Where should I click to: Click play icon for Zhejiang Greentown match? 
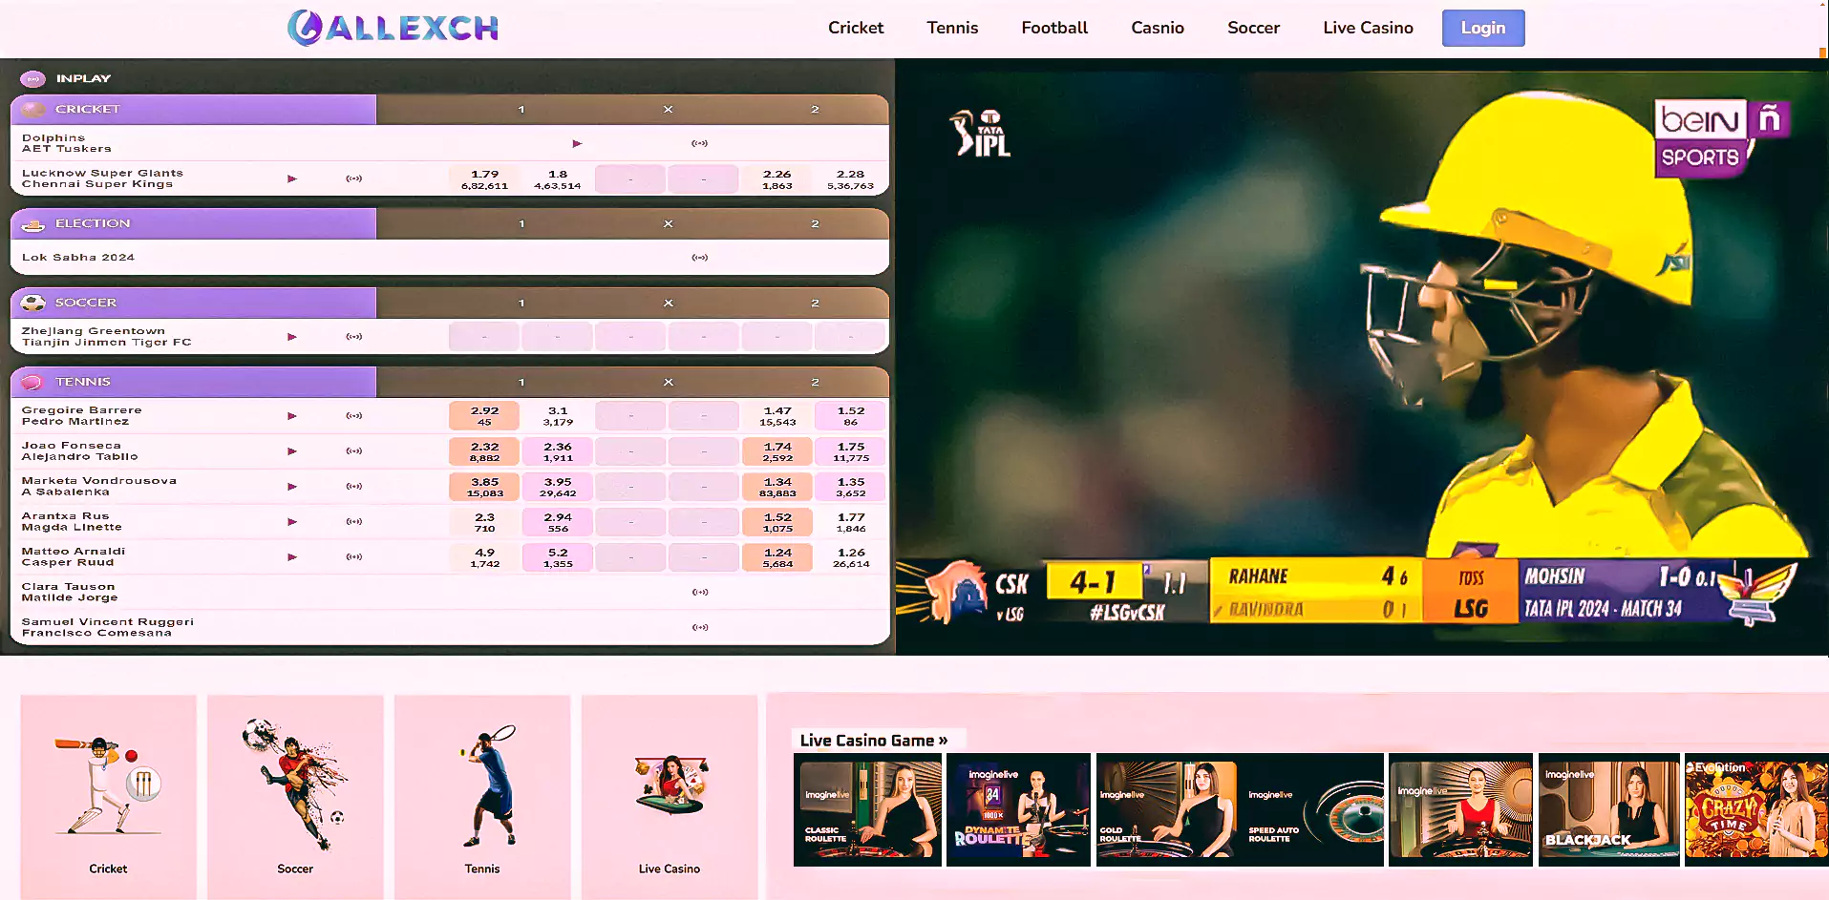(x=292, y=337)
